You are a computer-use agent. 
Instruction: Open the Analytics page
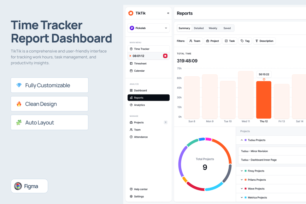139,105
